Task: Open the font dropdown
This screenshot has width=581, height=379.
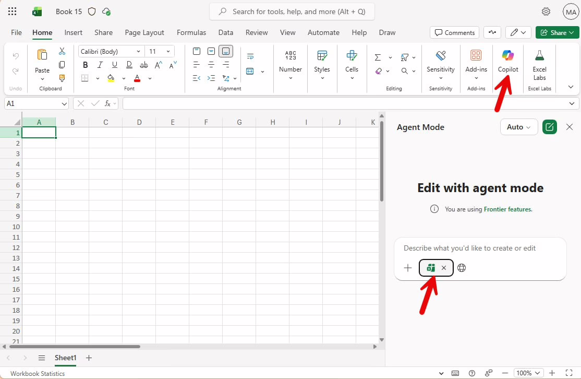Action: click(x=139, y=51)
